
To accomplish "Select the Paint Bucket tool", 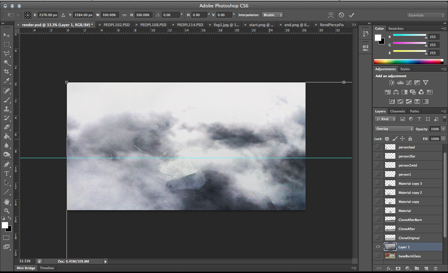I will pyautogui.click(x=7, y=136).
